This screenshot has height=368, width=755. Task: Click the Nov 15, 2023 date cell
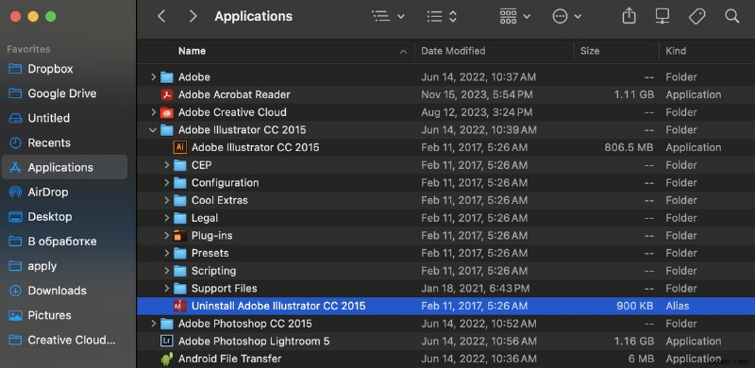click(477, 95)
